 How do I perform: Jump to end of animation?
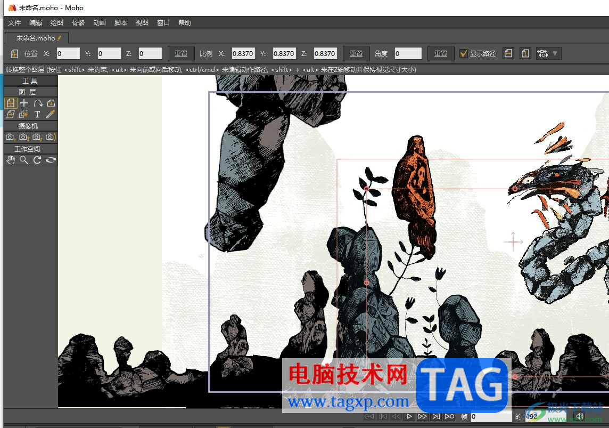coord(450,416)
